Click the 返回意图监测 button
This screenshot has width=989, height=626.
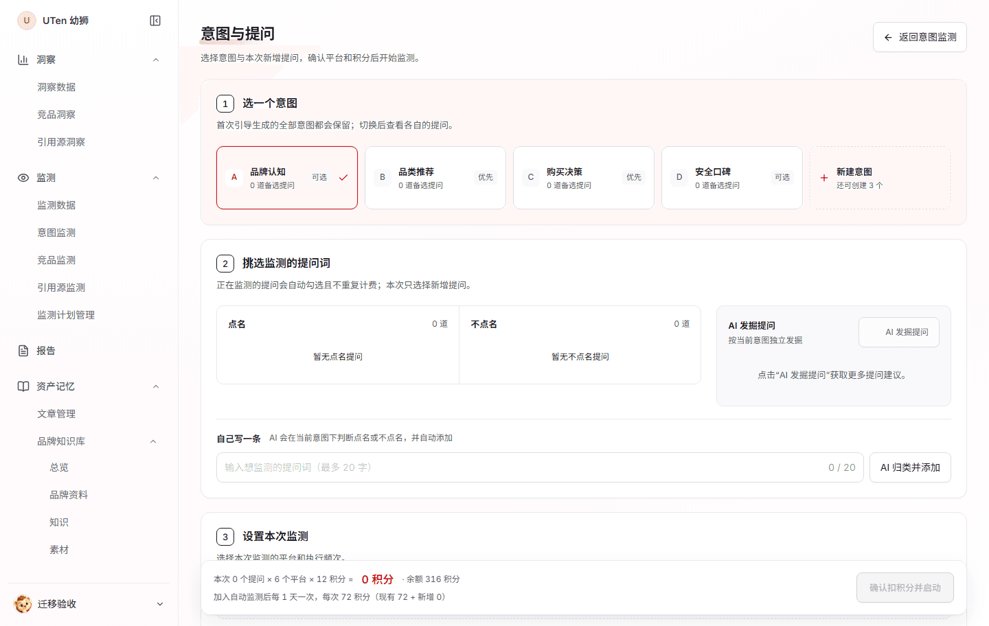(x=920, y=37)
